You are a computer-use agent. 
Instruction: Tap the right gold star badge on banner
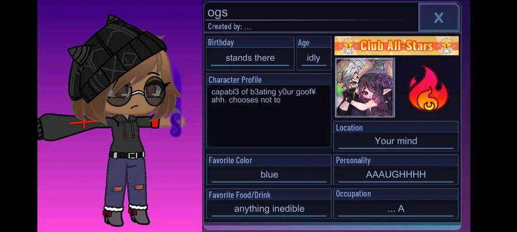tap(446, 46)
